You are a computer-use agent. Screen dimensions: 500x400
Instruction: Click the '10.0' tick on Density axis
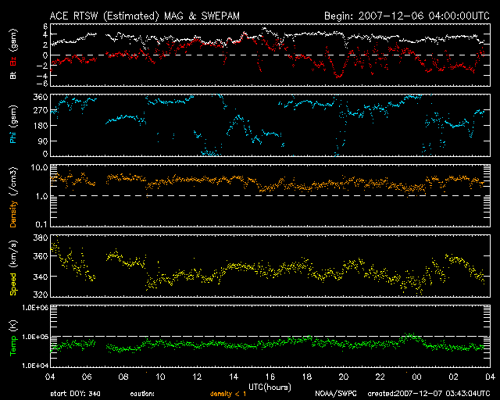(41, 167)
